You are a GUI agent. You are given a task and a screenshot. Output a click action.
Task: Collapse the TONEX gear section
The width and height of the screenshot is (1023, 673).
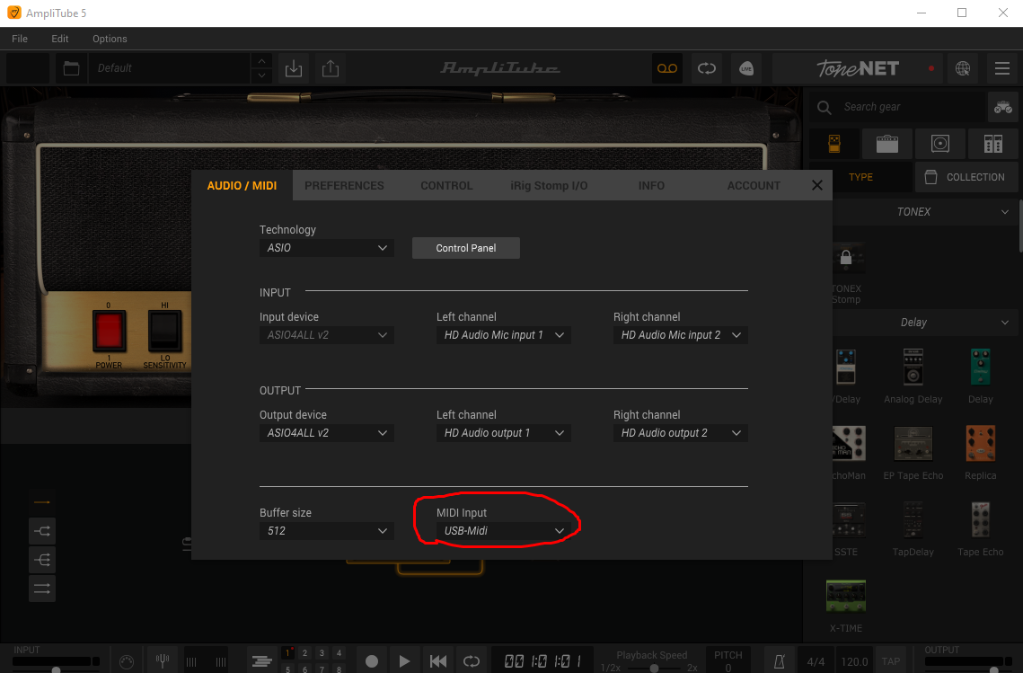point(1005,212)
